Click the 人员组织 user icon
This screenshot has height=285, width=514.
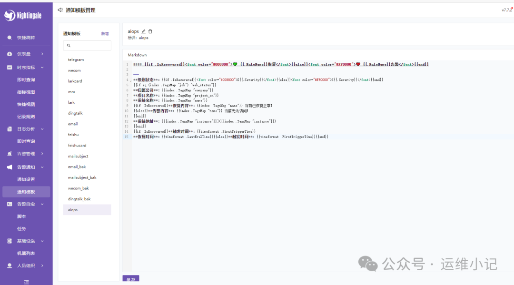(10, 265)
